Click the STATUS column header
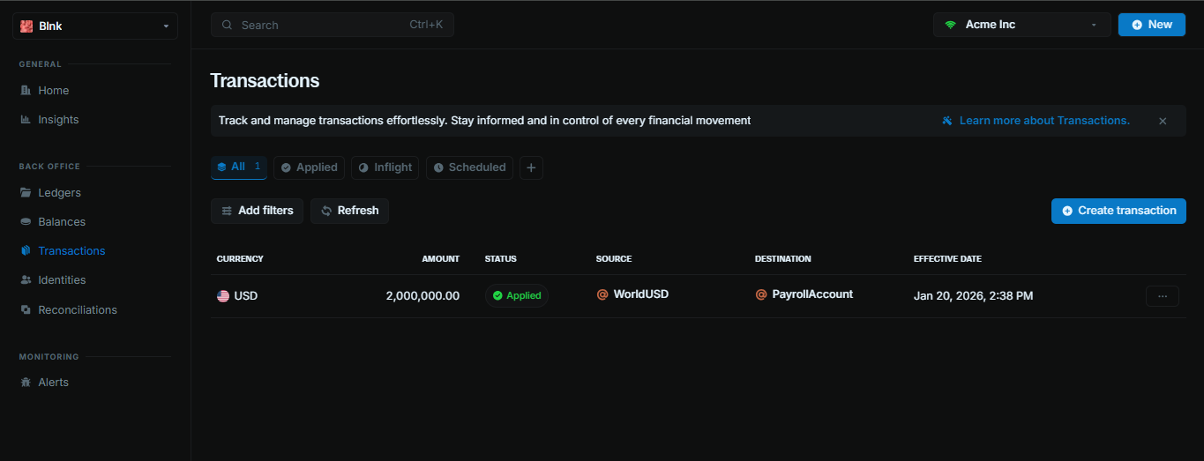The width and height of the screenshot is (1204, 461). pos(501,259)
